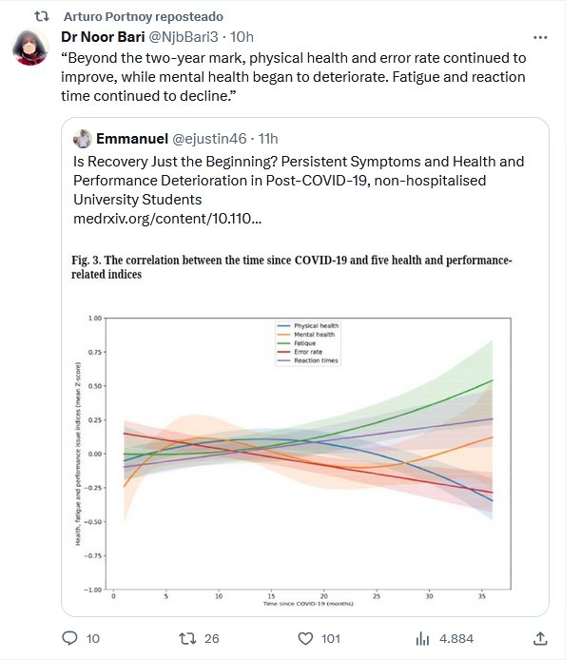Open the quoted tweet's title text
The image size is (581, 660).
(x=298, y=181)
